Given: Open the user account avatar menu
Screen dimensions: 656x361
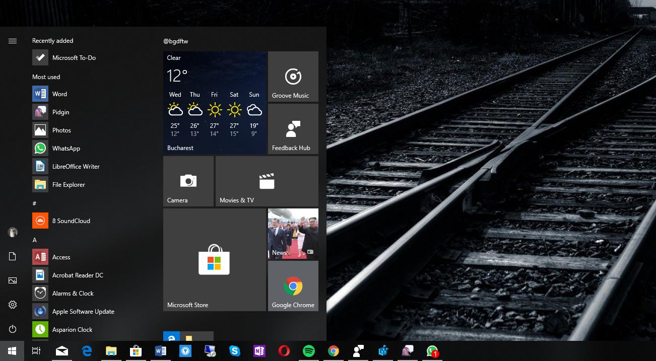Looking at the screenshot, I should point(13,232).
